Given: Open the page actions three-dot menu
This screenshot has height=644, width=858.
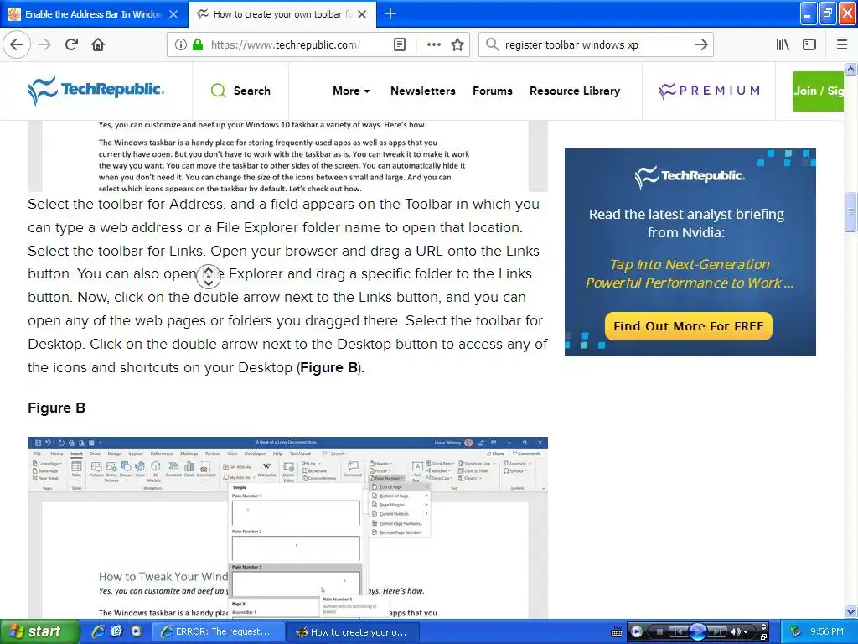Looking at the screenshot, I should 433,45.
